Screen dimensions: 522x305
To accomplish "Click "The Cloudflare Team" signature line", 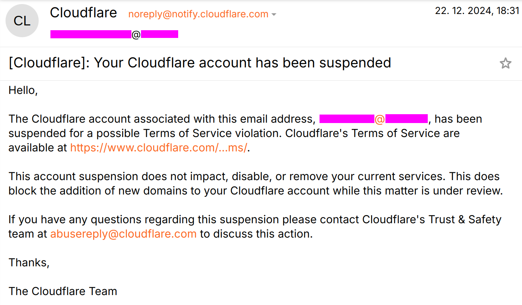I will 63,291.
